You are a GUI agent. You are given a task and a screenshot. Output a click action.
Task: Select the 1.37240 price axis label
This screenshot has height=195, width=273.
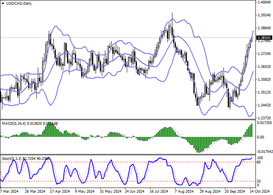pos(264,54)
